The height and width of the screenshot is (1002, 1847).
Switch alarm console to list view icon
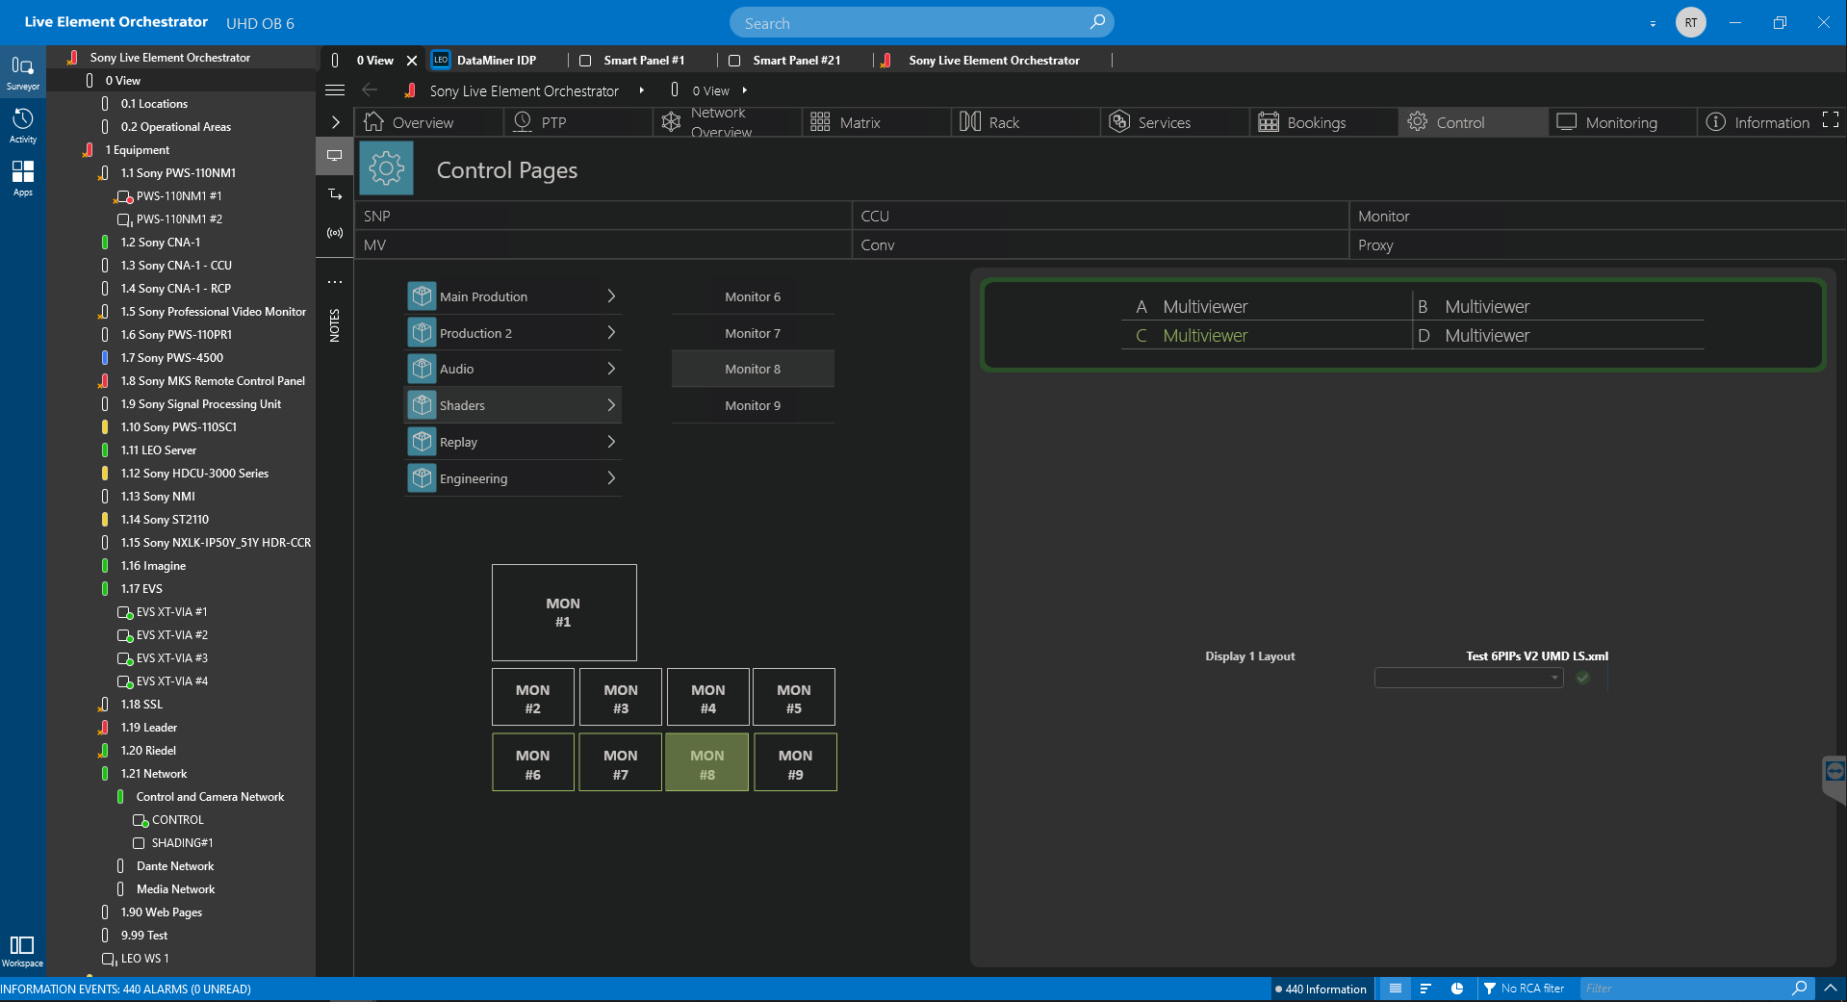click(1396, 989)
